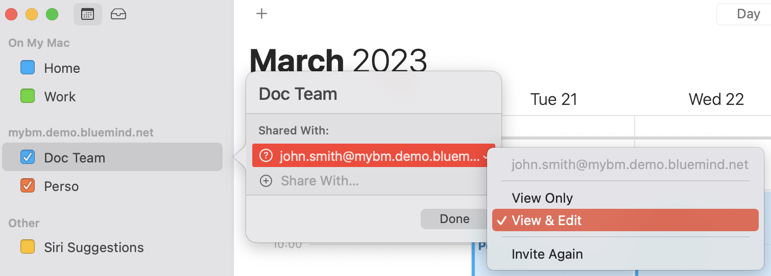771x276 pixels.
Task: Click the Tue 21 day header
Action: coord(553,99)
